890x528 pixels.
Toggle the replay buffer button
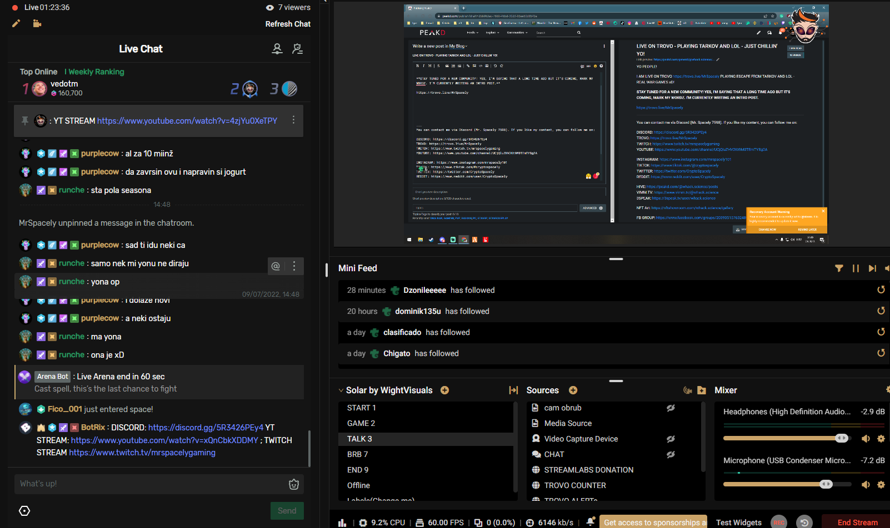[x=804, y=522]
